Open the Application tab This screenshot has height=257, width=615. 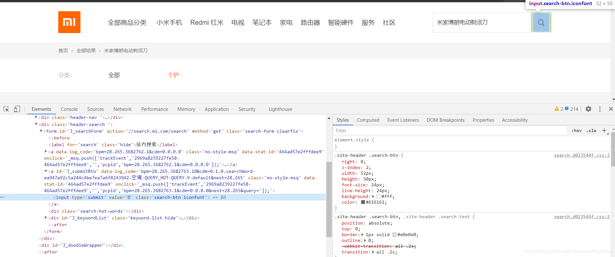pyautogui.click(x=217, y=109)
